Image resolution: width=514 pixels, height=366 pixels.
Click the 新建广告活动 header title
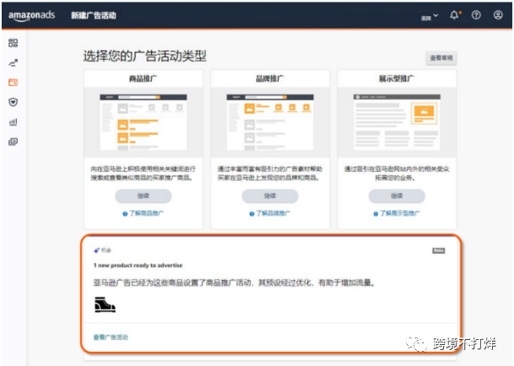click(x=94, y=15)
